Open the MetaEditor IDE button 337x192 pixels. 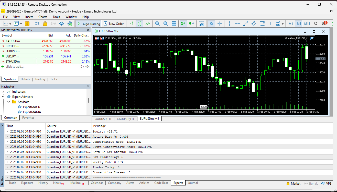click(37, 23)
